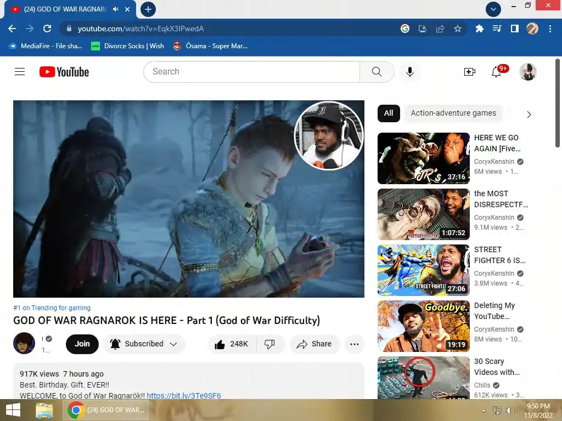
Task: Mute the tab via speaker icon
Action: [x=115, y=9]
